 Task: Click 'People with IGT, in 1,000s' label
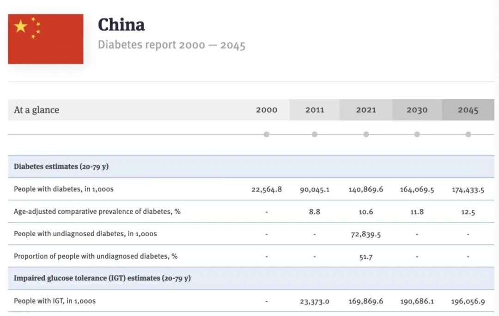[55, 301]
